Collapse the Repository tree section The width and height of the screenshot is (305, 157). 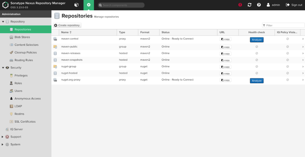coord(3,22)
